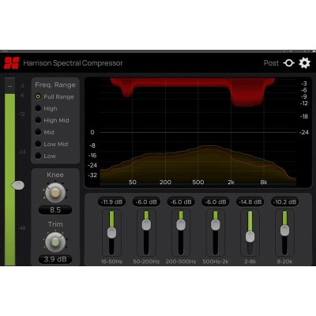
Task: Click the Knee label
Action: point(55,175)
